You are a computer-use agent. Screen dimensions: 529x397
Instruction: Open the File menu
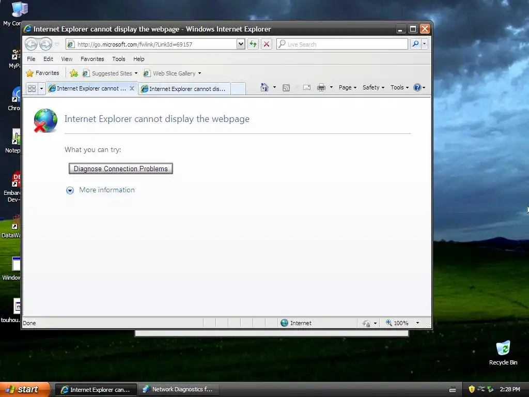tap(31, 59)
